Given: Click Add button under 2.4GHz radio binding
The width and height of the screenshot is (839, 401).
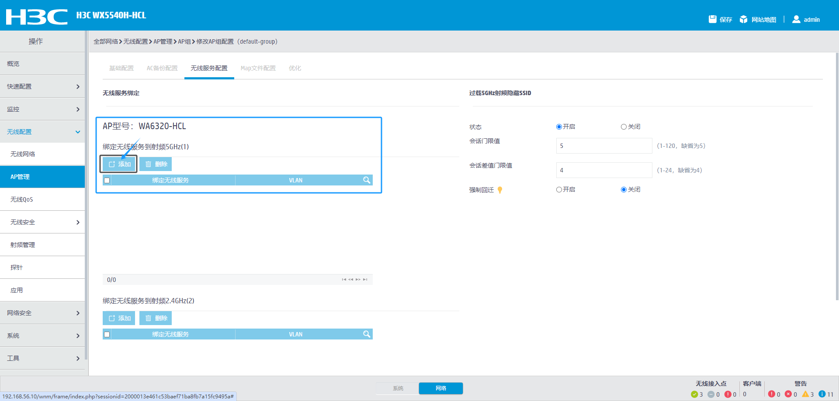Looking at the screenshot, I should click(119, 318).
